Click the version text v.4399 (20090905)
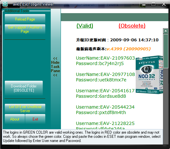The height and width of the screenshot is (149, 170). (129, 49)
